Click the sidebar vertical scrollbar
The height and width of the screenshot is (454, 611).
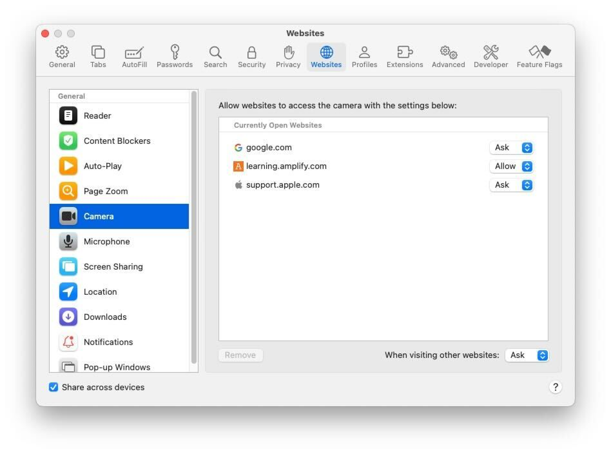coord(194,226)
